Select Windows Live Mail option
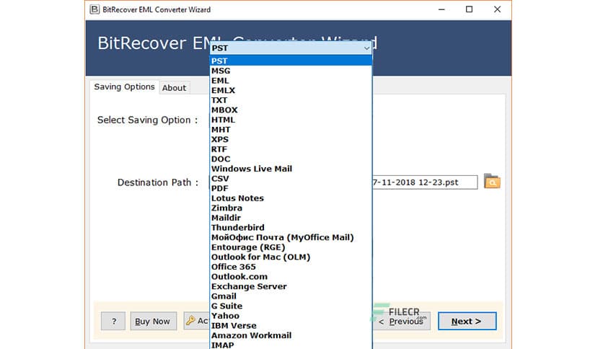This screenshot has height=349, width=603. point(291,169)
